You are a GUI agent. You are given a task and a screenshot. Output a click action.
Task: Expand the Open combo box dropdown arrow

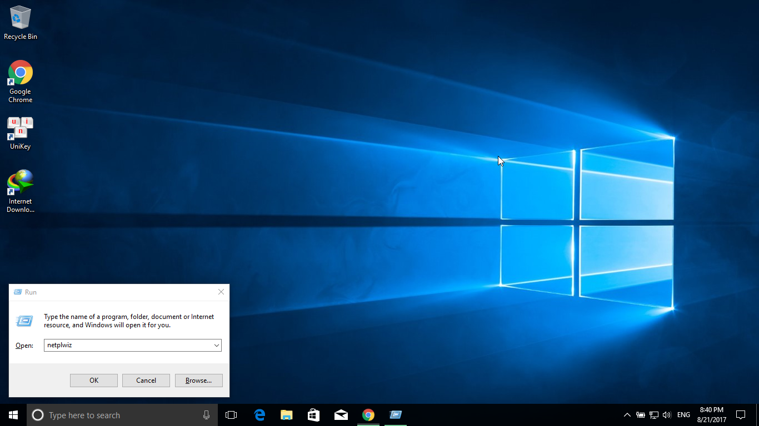(217, 345)
